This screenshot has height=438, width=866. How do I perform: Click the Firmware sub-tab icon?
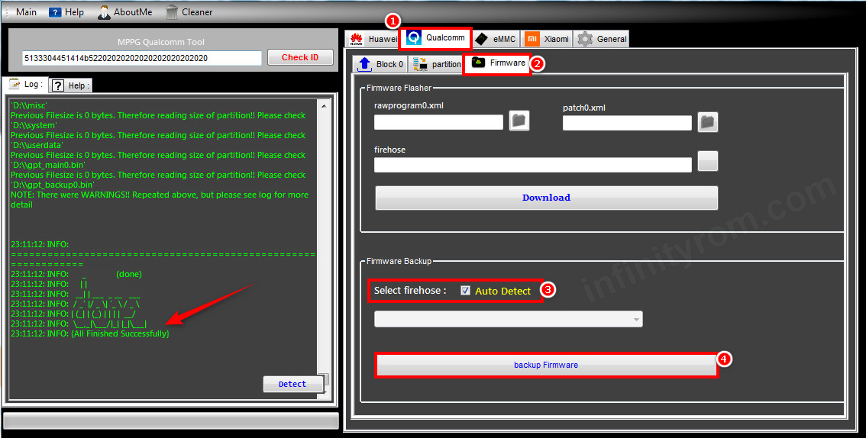pyautogui.click(x=479, y=63)
